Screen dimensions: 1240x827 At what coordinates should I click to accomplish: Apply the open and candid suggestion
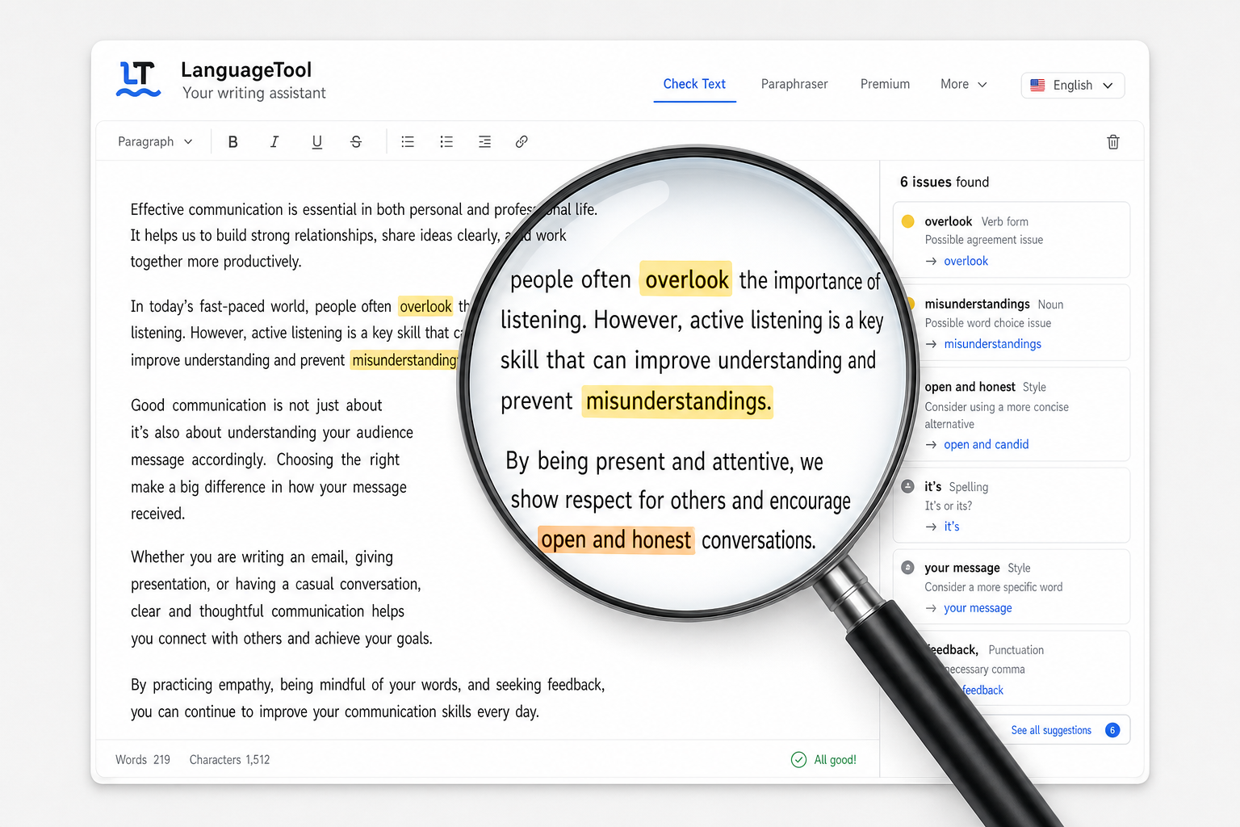click(x=987, y=444)
